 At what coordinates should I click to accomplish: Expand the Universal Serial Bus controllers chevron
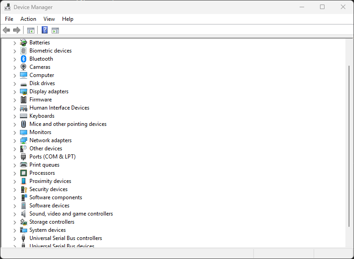tap(15, 239)
